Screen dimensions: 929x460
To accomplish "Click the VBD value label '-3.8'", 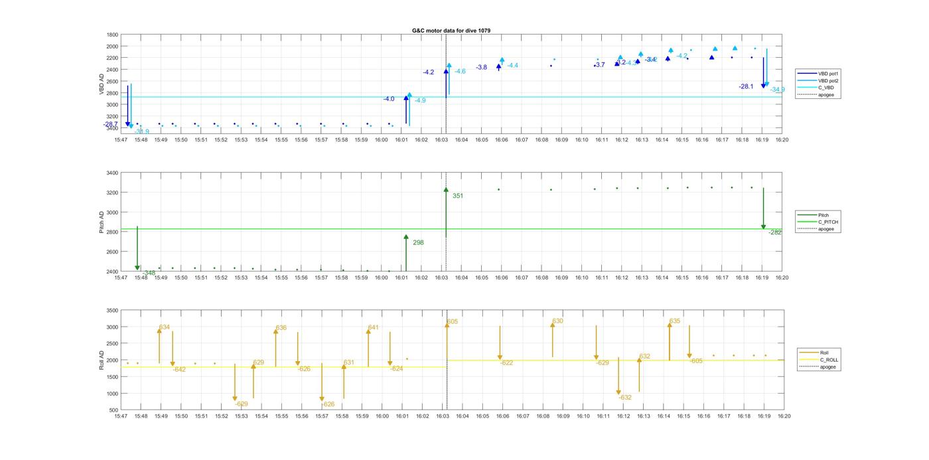I will (481, 68).
